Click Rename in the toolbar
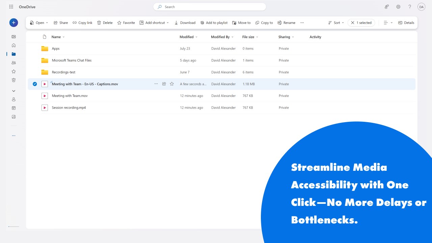The height and width of the screenshot is (243, 432). click(287, 23)
